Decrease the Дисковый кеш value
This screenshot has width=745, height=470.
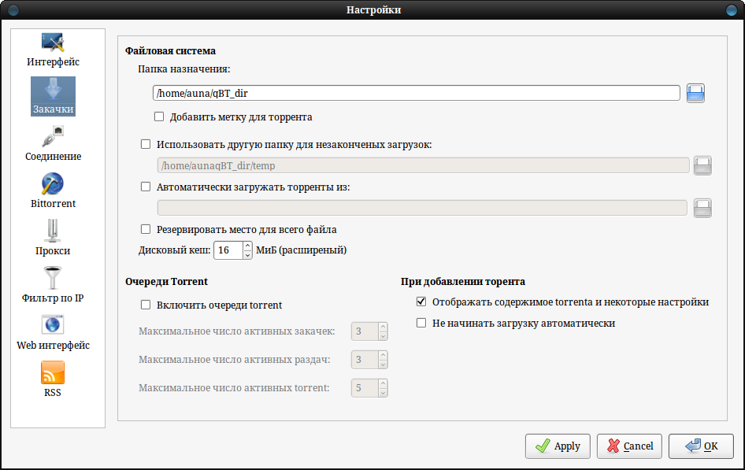tap(247, 254)
